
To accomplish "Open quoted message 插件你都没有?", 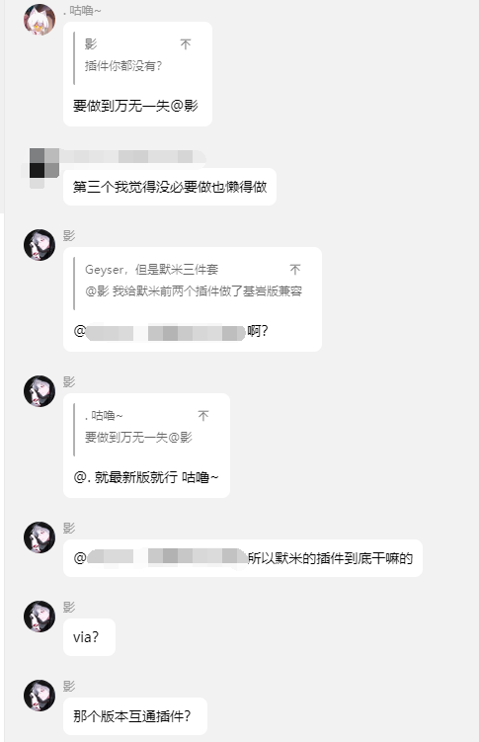I will point(123,66).
